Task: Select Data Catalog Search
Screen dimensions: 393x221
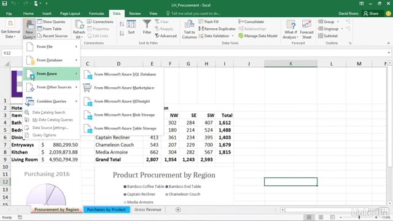Action: click(49, 112)
